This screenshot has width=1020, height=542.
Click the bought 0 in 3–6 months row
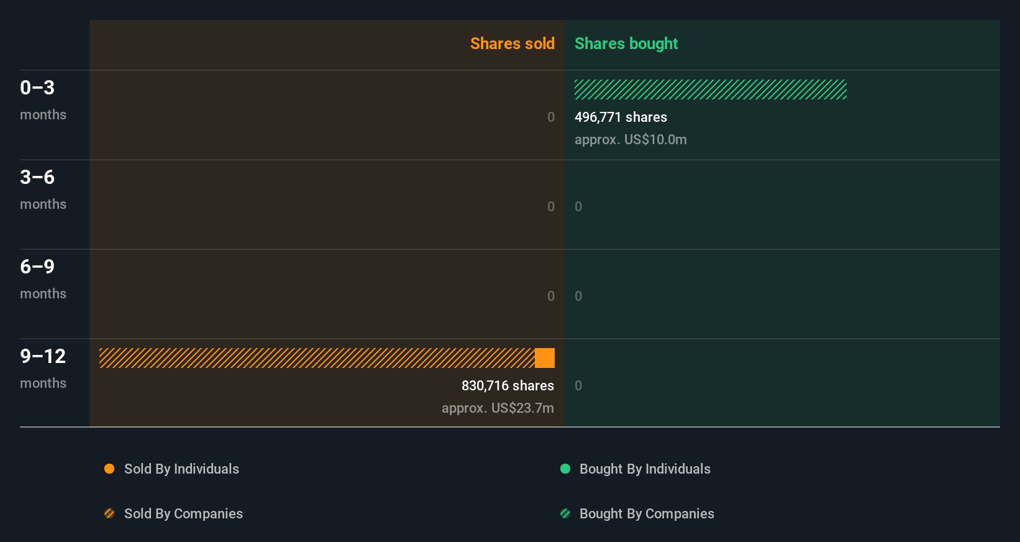(x=578, y=206)
